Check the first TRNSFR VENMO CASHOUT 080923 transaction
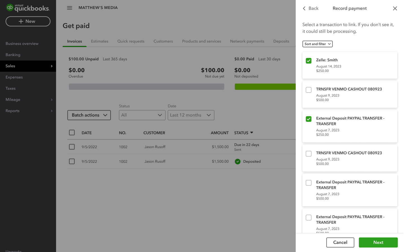Screen dimensions: 404x252 coord(309,90)
